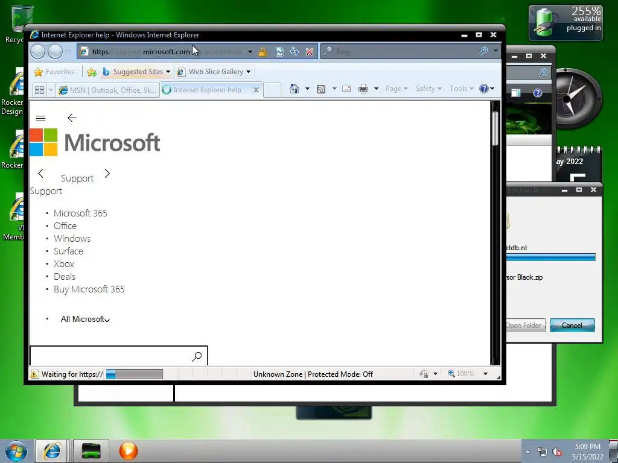Click Open Folder in download dialog
618x463 pixels.
pyautogui.click(x=524, y=325)
